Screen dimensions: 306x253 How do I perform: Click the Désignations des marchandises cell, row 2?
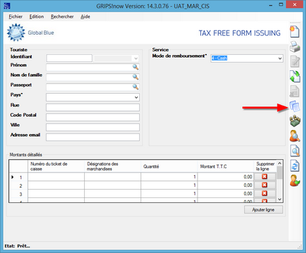[113, 186]
